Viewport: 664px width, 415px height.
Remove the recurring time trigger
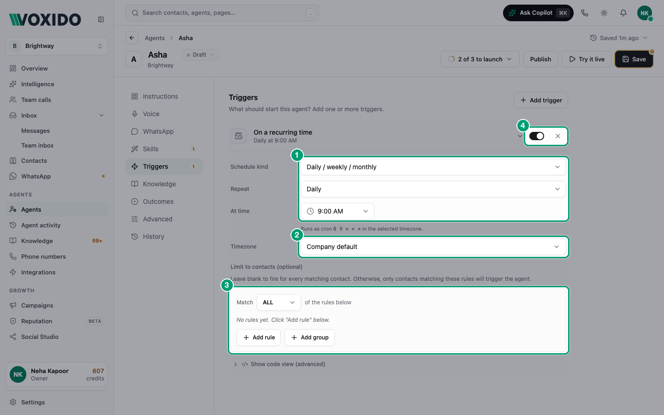tap(558, 136)
